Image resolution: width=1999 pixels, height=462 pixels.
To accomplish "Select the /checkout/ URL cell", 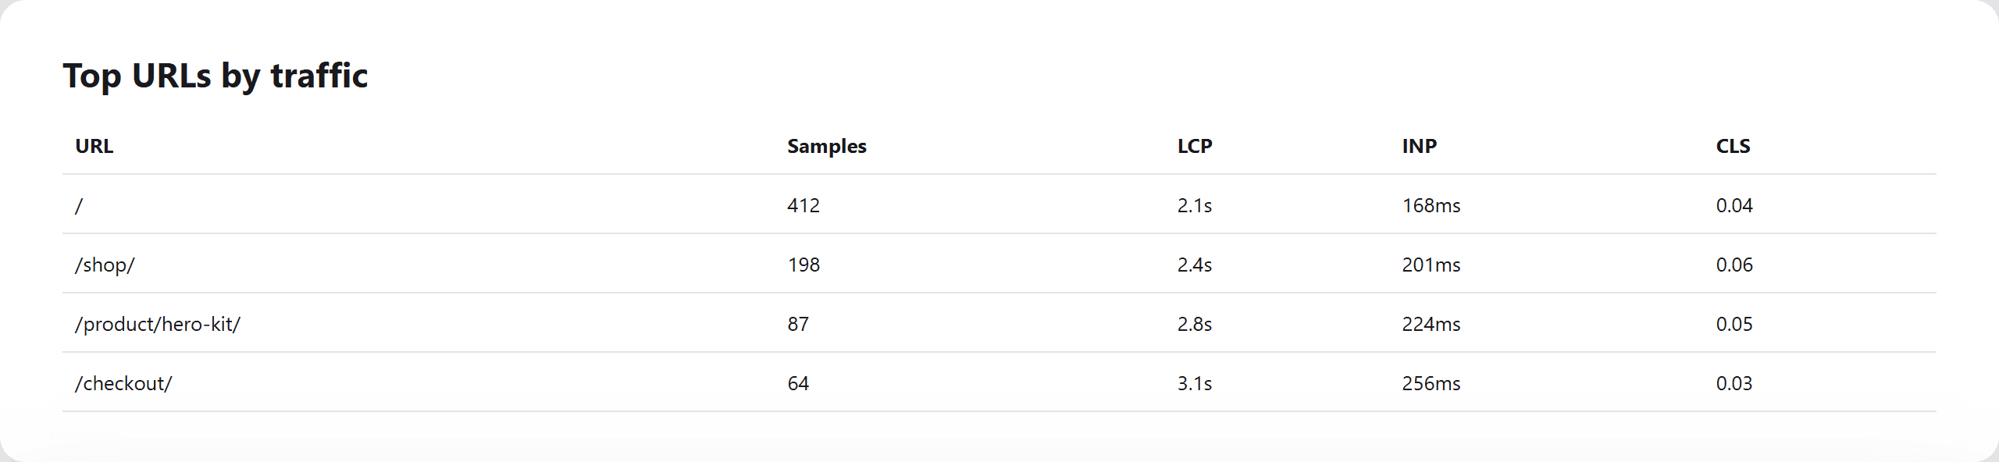I will [123, 383].
